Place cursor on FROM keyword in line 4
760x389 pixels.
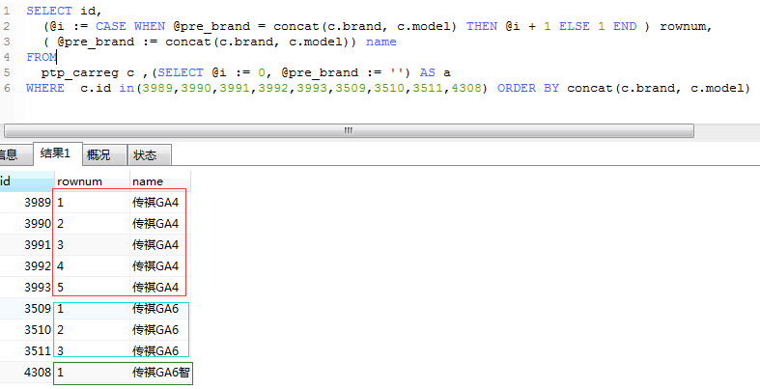[42, 57]
